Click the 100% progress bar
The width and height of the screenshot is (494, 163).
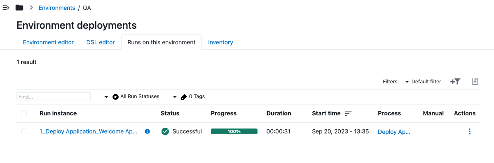[x=234, y=131]
